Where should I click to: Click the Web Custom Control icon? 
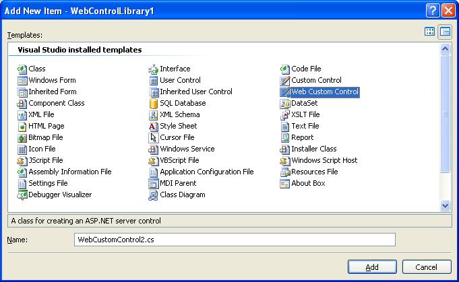pyautogui.click(x=285, y=92)
